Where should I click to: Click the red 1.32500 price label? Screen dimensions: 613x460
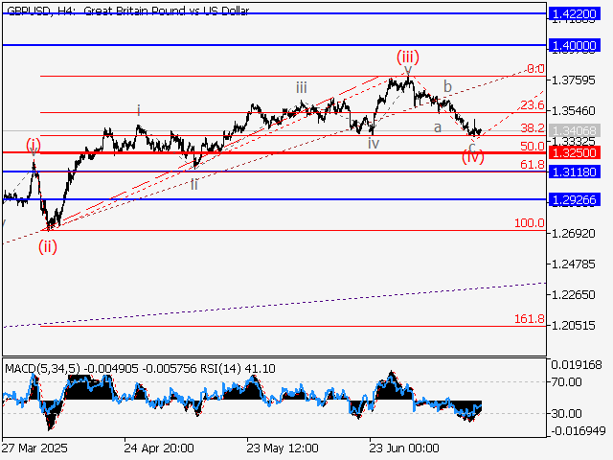[x=575, y=152]
